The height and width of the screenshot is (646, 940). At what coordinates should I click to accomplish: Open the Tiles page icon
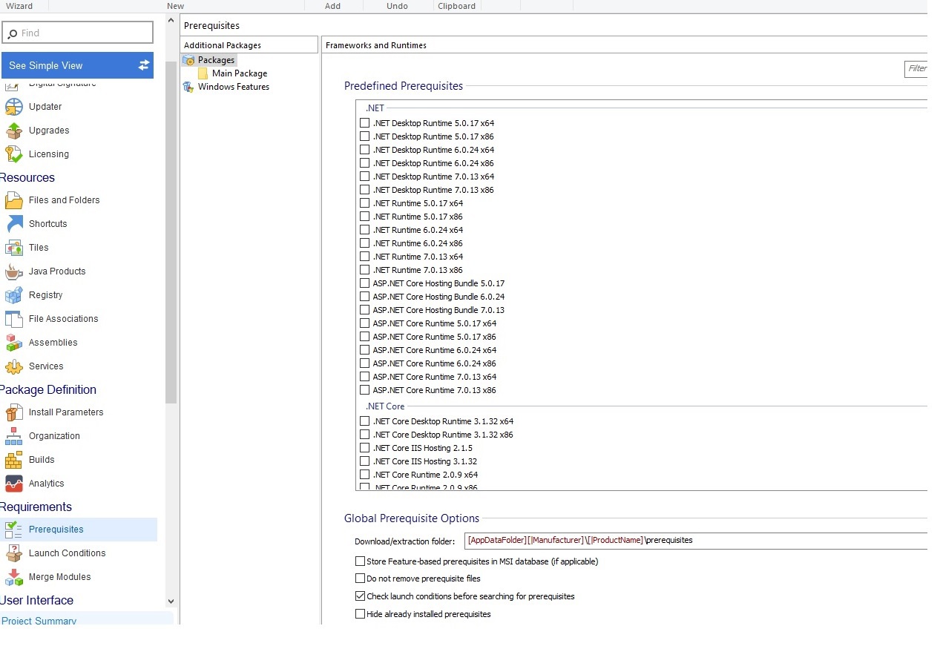click(x=14, y=248)
